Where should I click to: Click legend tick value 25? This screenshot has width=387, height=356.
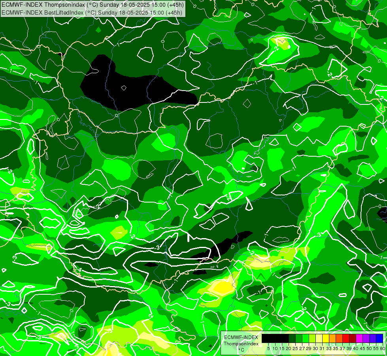(295, 348)
